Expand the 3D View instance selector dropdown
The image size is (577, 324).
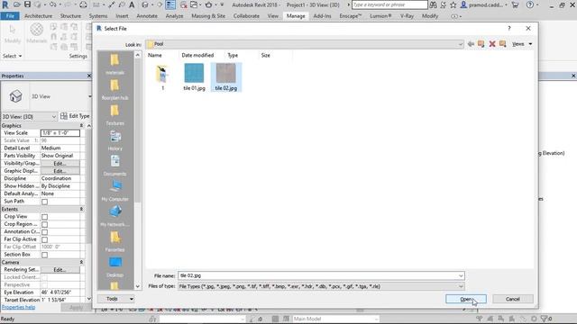(x=54, y=116)
